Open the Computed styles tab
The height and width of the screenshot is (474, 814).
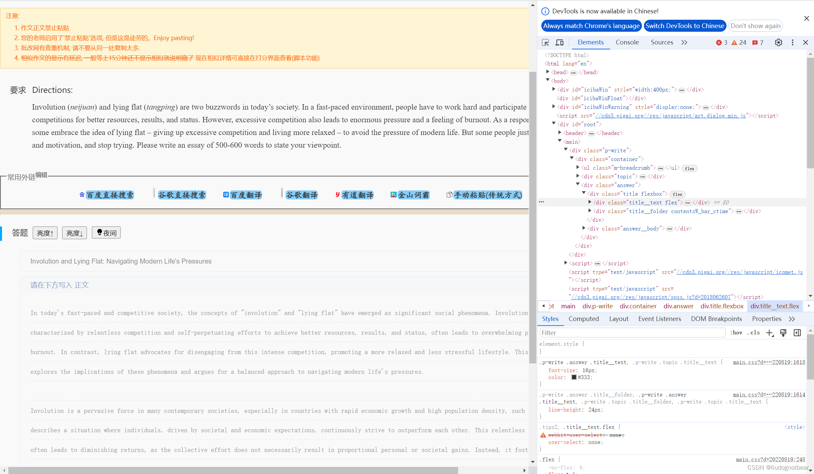[x=583, y=319]
